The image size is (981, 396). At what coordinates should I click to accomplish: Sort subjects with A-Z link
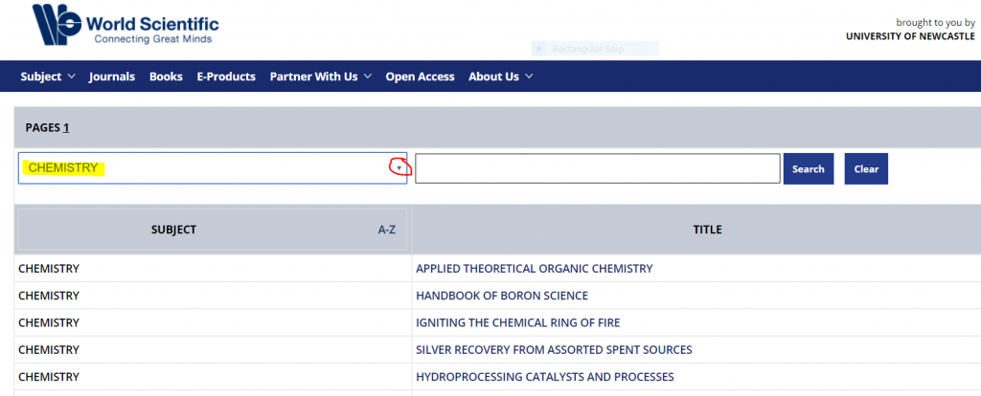coord(387,230)
